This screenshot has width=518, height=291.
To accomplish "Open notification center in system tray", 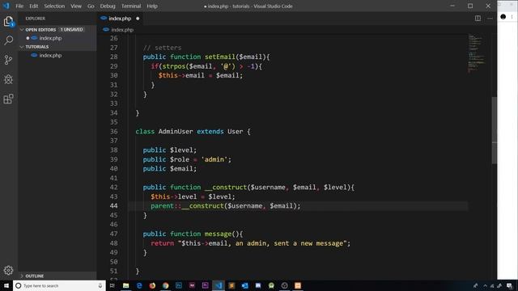I will pyautogui.click(x=509, y=285).
